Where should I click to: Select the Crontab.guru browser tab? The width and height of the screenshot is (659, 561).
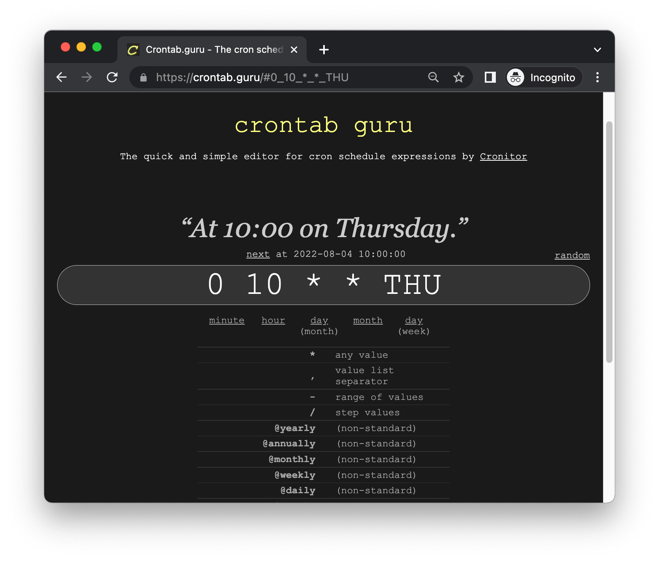[212, 50]
